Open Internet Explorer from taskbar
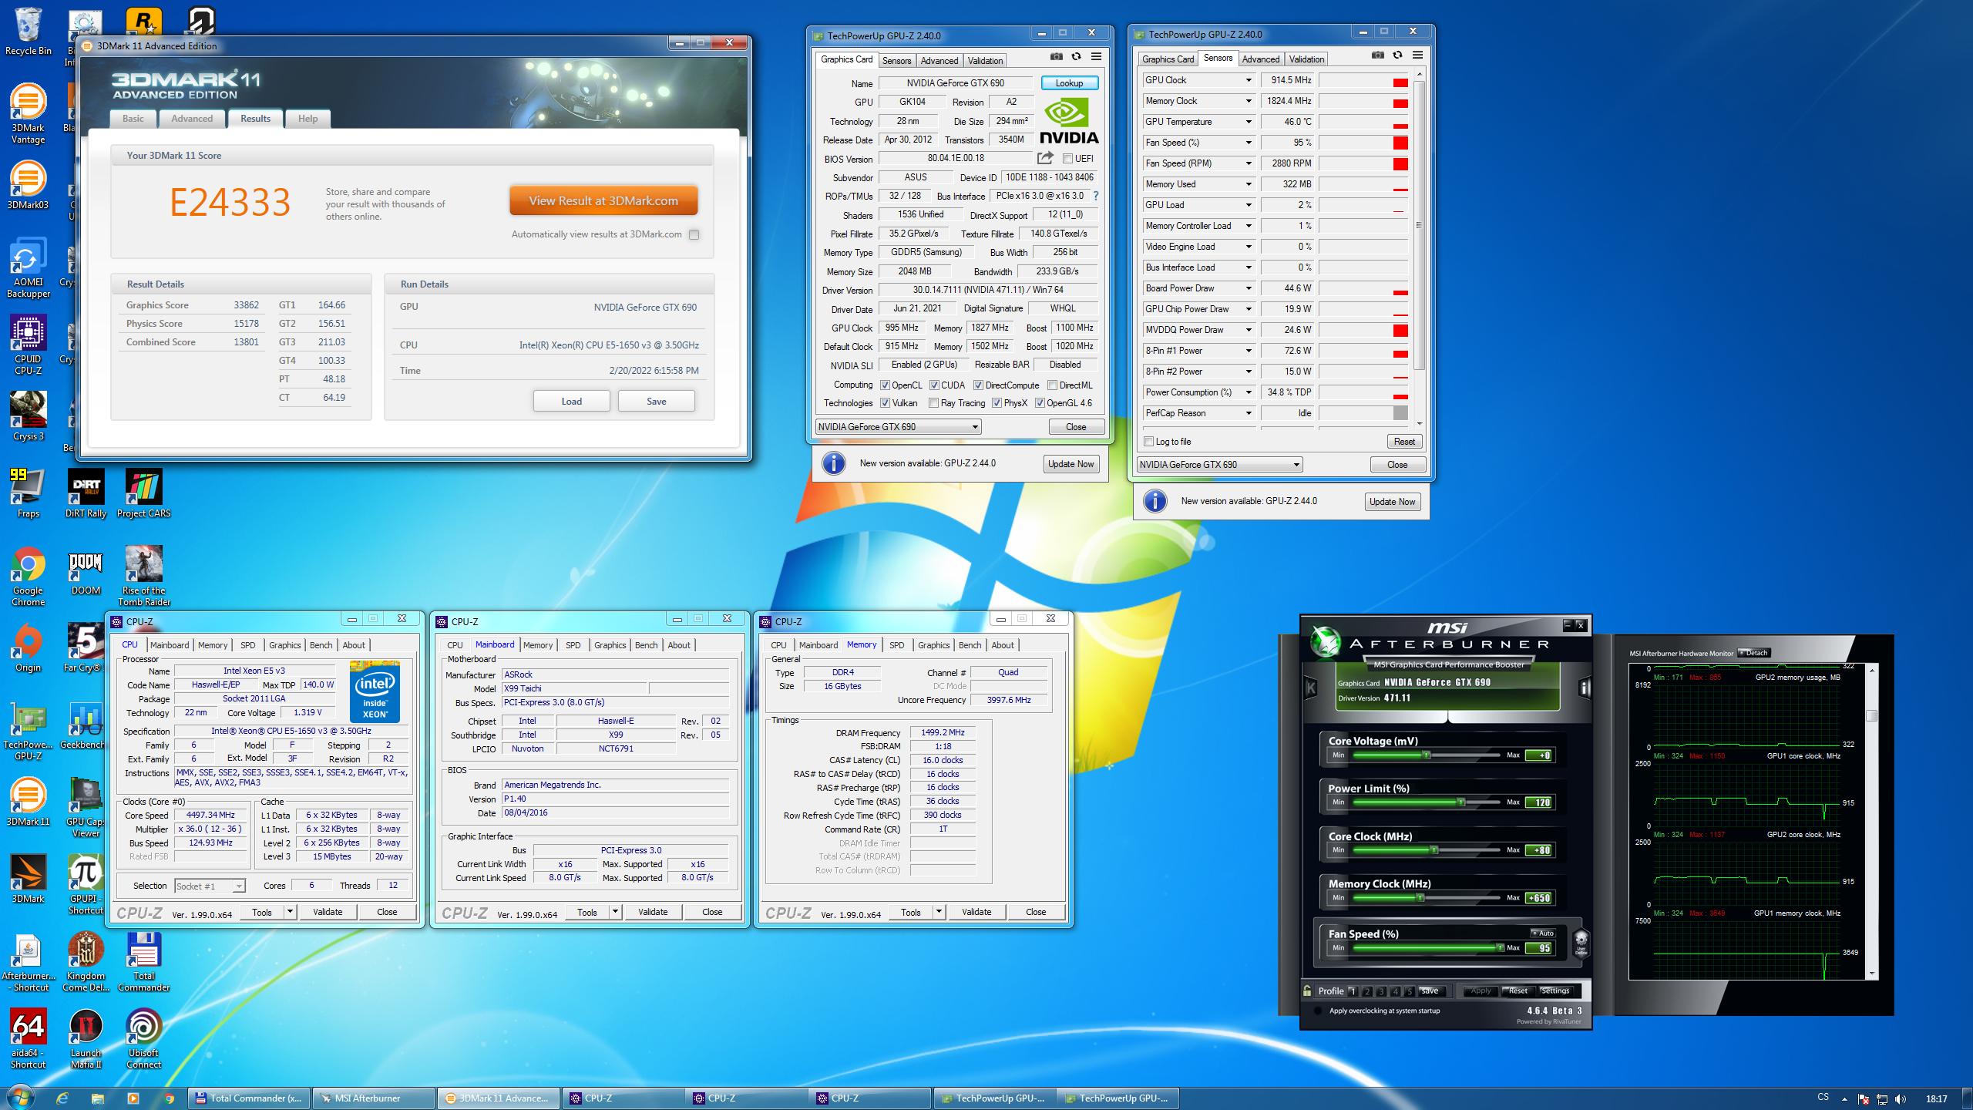Viewport: 1973px width, 1110px height. (62, 1098)
